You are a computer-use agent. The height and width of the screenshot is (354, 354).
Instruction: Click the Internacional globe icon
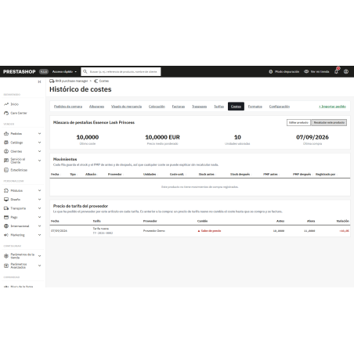click(x=6, y=226)
